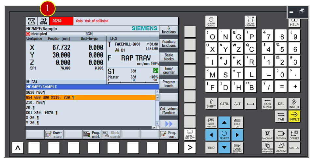Open Auxiliary functions softkey

pos(169,43)
